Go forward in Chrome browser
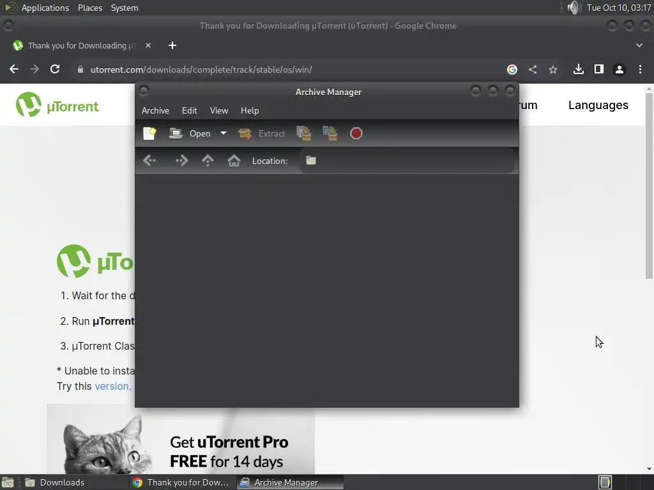 [34, 69]
